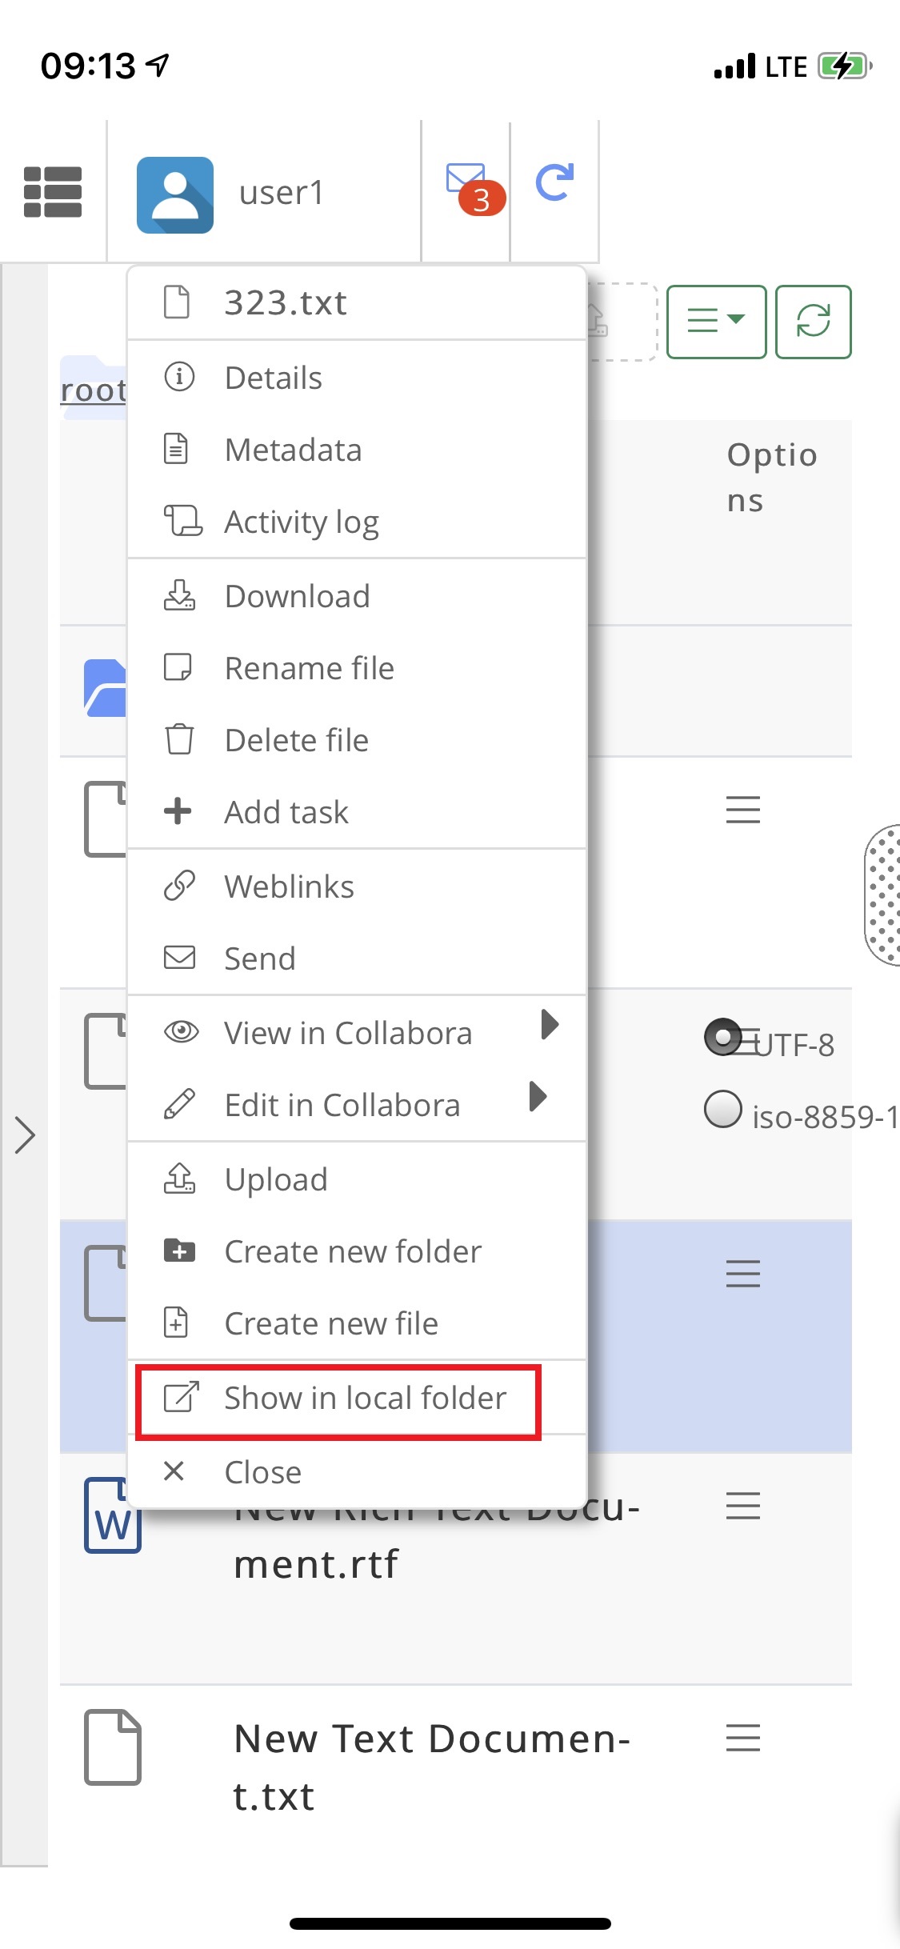Click the New Text Document.txt file icon
Viewport: 900px width, 1949px height.
coord(113,1747)
